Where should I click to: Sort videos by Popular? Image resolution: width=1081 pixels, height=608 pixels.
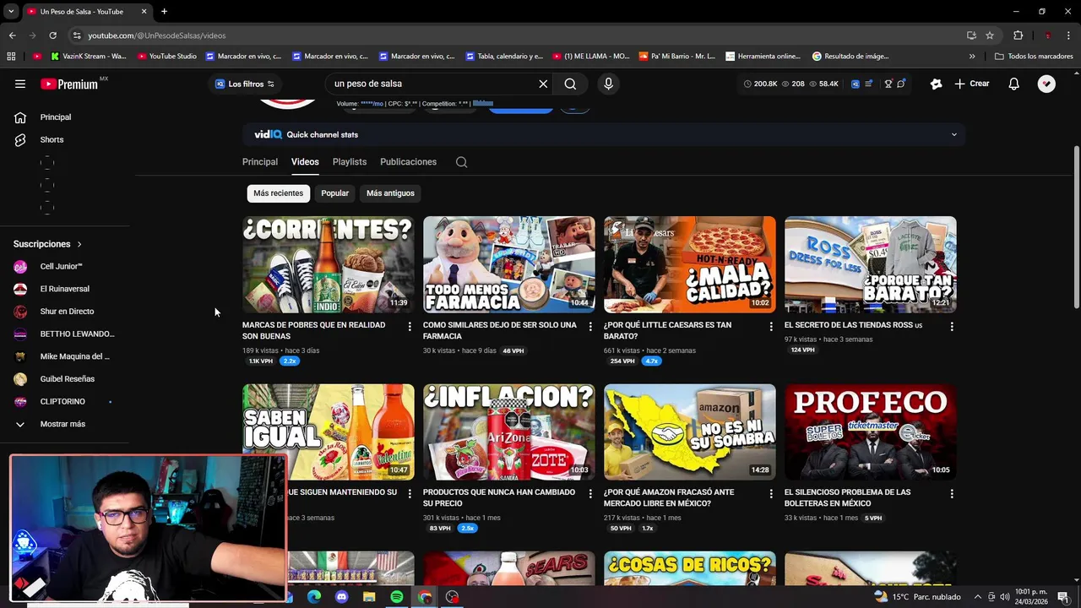click(334, 193)
